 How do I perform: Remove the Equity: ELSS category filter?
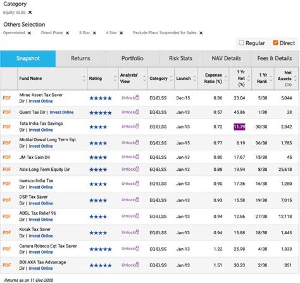click(x=30, y=13)
